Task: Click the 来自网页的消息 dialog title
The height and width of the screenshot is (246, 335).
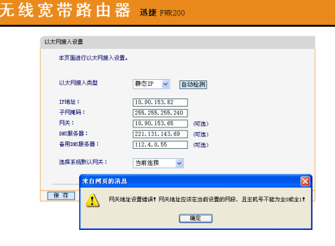Action: point(105,181)
